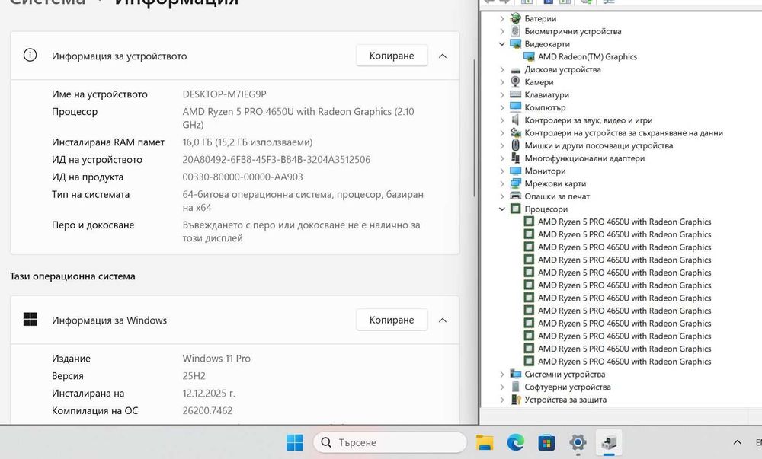Click the Клавиатури keyboard icon

515,94
